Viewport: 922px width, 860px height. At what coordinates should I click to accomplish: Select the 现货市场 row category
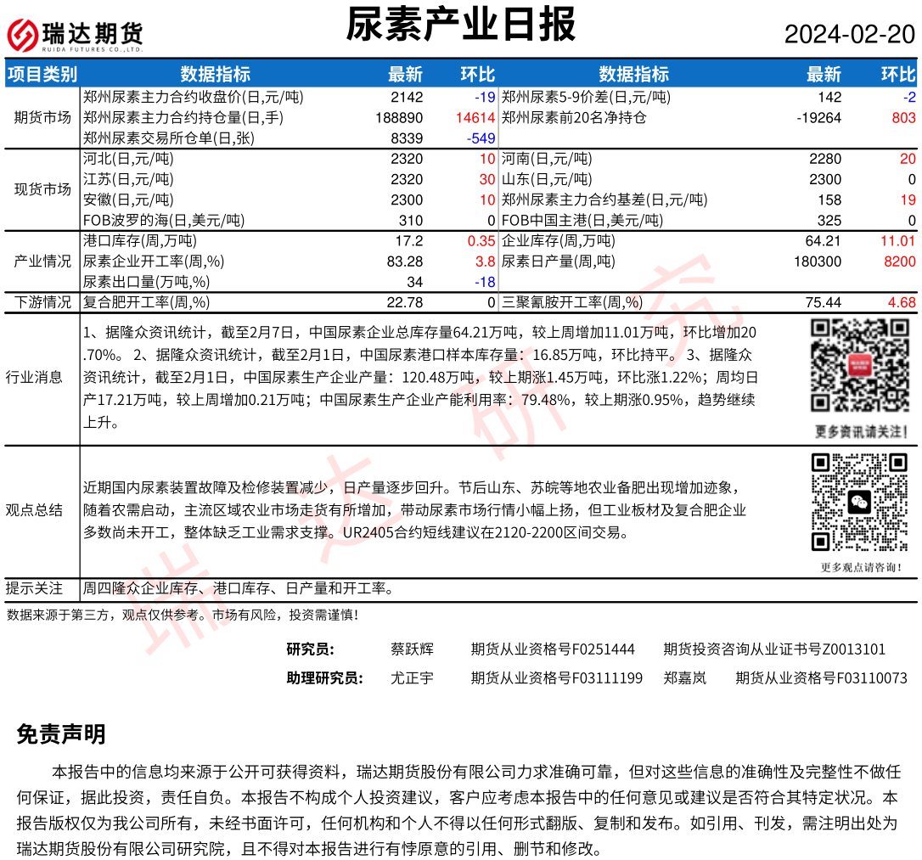pyautogui.click(x=42, y=189)
